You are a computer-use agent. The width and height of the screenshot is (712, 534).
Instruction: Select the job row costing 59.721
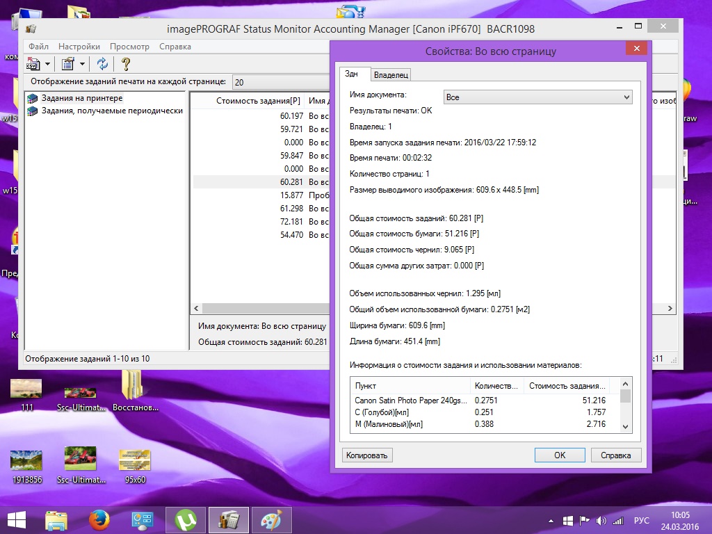[261, 129]
